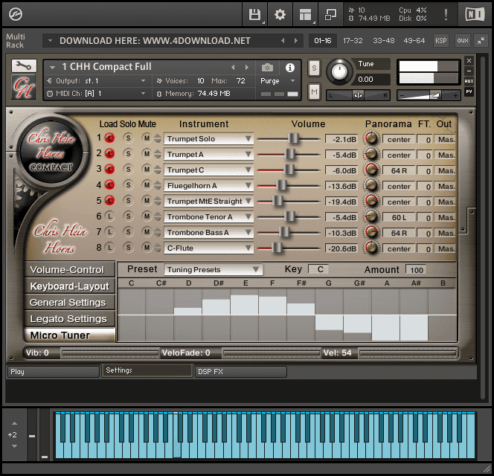Click the Trumpet C panorama knob
Image resolution: width=494 pixels, height=476 pixels.
(371, 170)
